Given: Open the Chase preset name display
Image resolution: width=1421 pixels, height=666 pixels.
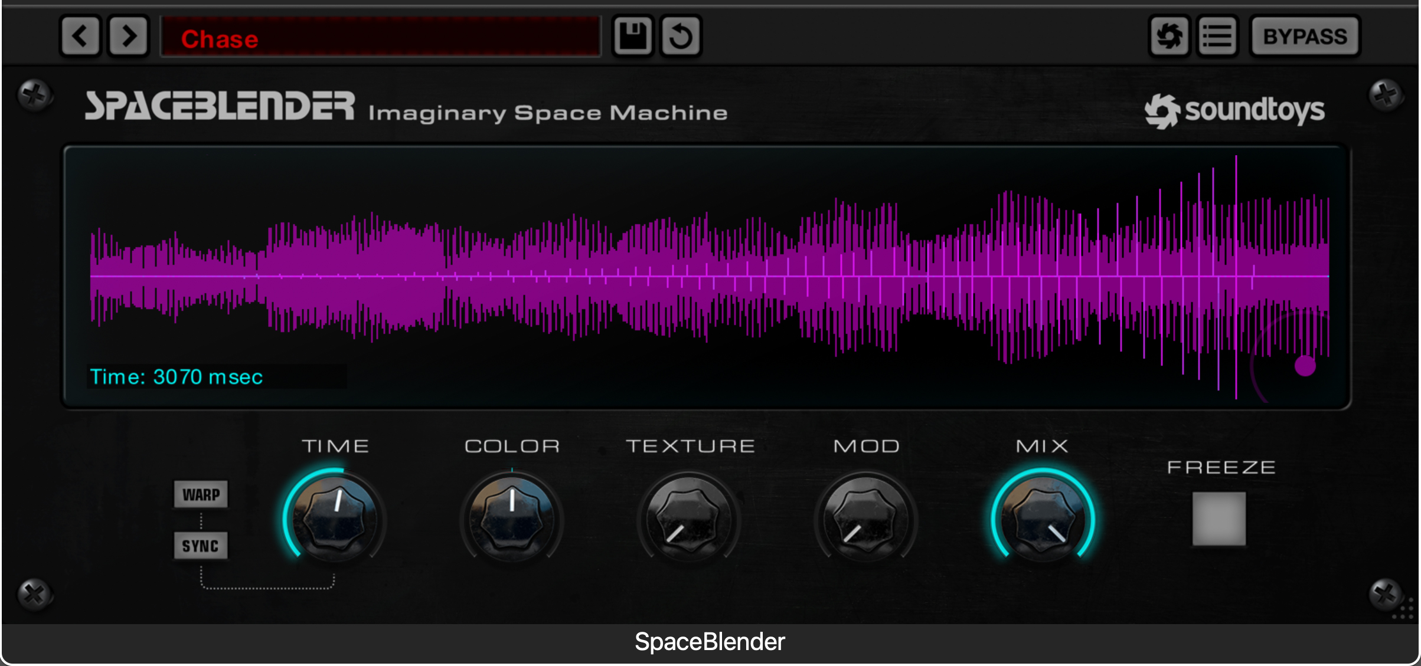Looking at the screenshot, I should pos(381,37).
